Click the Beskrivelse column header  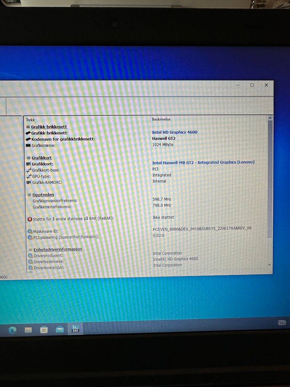click(161, 119)
